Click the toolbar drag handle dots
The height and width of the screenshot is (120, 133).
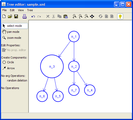tap(15, 21)
